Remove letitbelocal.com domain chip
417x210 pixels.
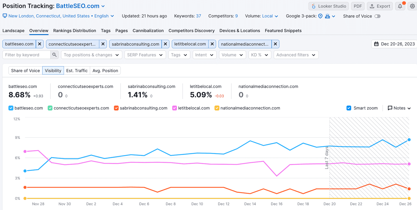click(212, 44)
